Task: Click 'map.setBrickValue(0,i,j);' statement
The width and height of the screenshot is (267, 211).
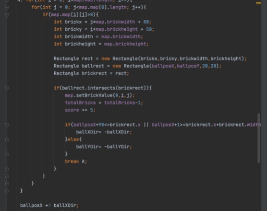Action: tap(100, 95)
